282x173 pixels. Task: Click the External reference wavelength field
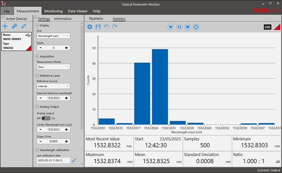pyautogui.click(x=53, y=98)
